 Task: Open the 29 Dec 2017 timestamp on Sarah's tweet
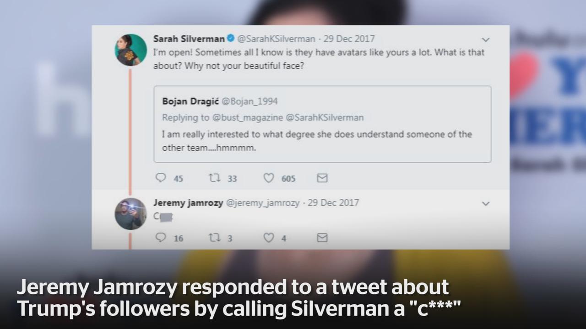pyautogui.click(x=349, y=39)
